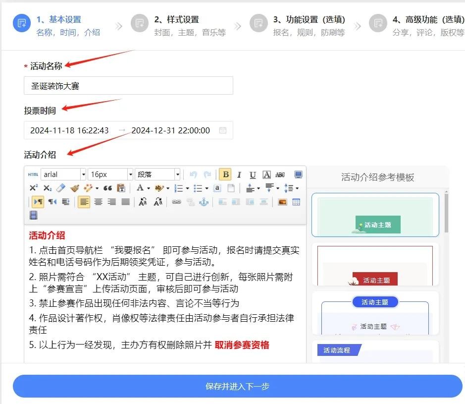Click the anchor icon
Viewport: 465px width, 404px height.
pos(204,202)
